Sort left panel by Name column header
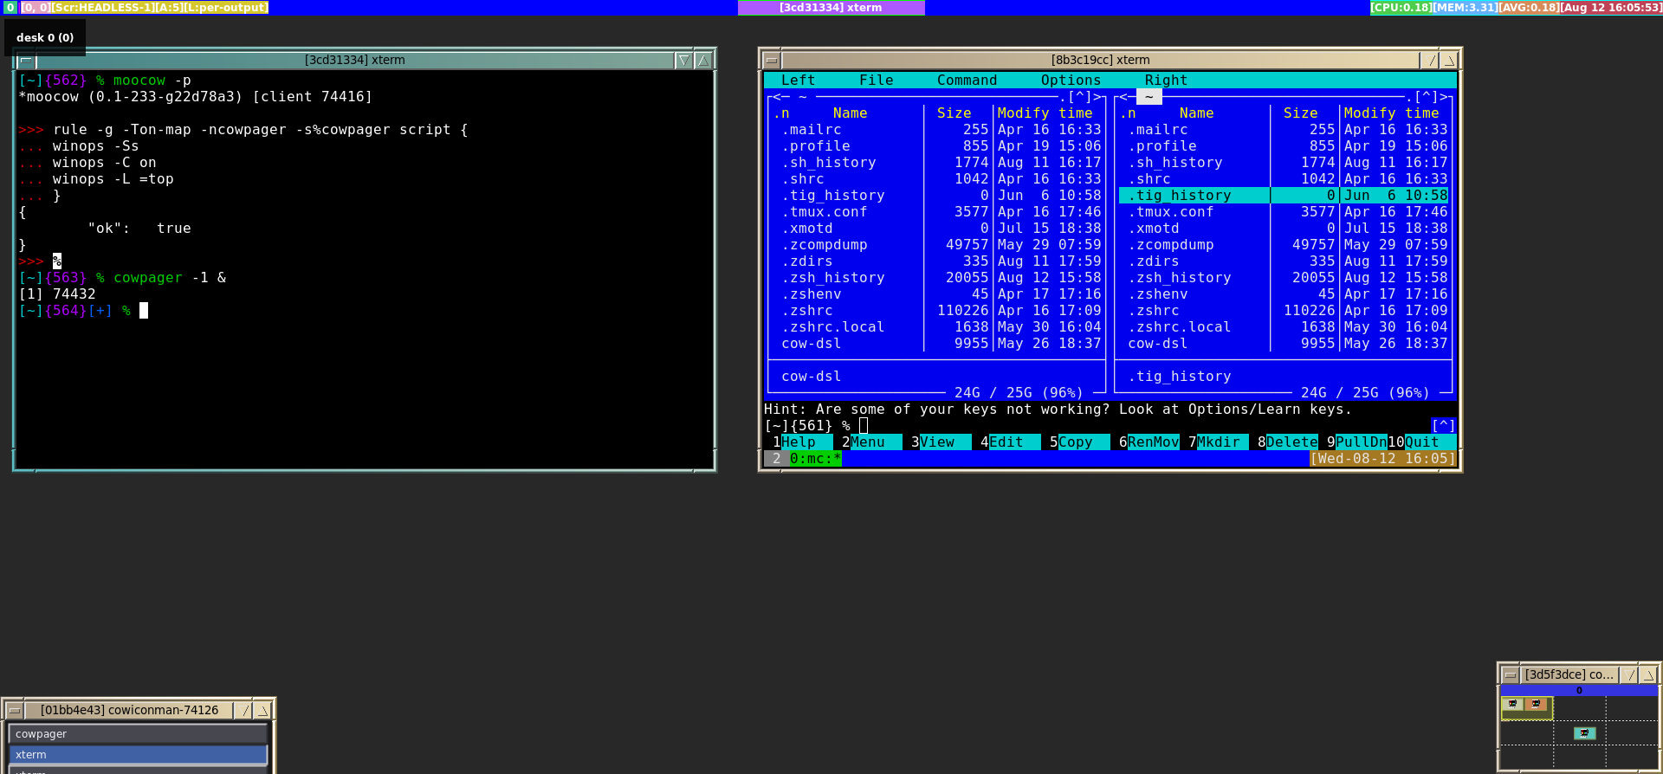 (x=850, y=113)
